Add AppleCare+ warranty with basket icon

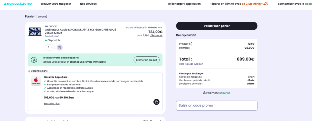pyautogui.click(x=156, y=102)
